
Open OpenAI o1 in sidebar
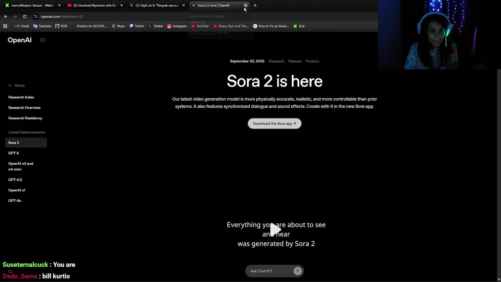(x=17, y=190)
